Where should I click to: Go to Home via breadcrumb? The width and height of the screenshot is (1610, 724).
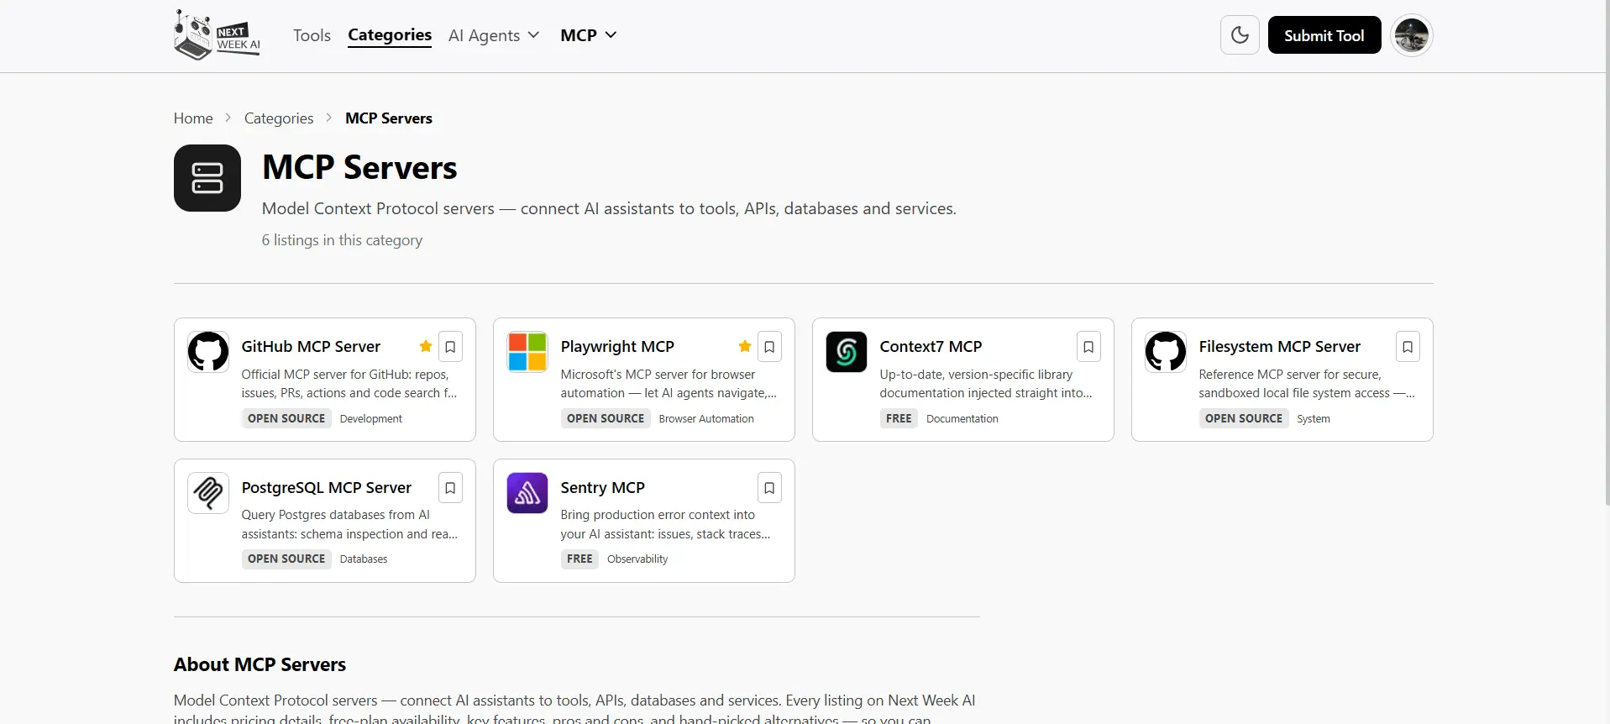pyautogui.click(x=193, y=118)
